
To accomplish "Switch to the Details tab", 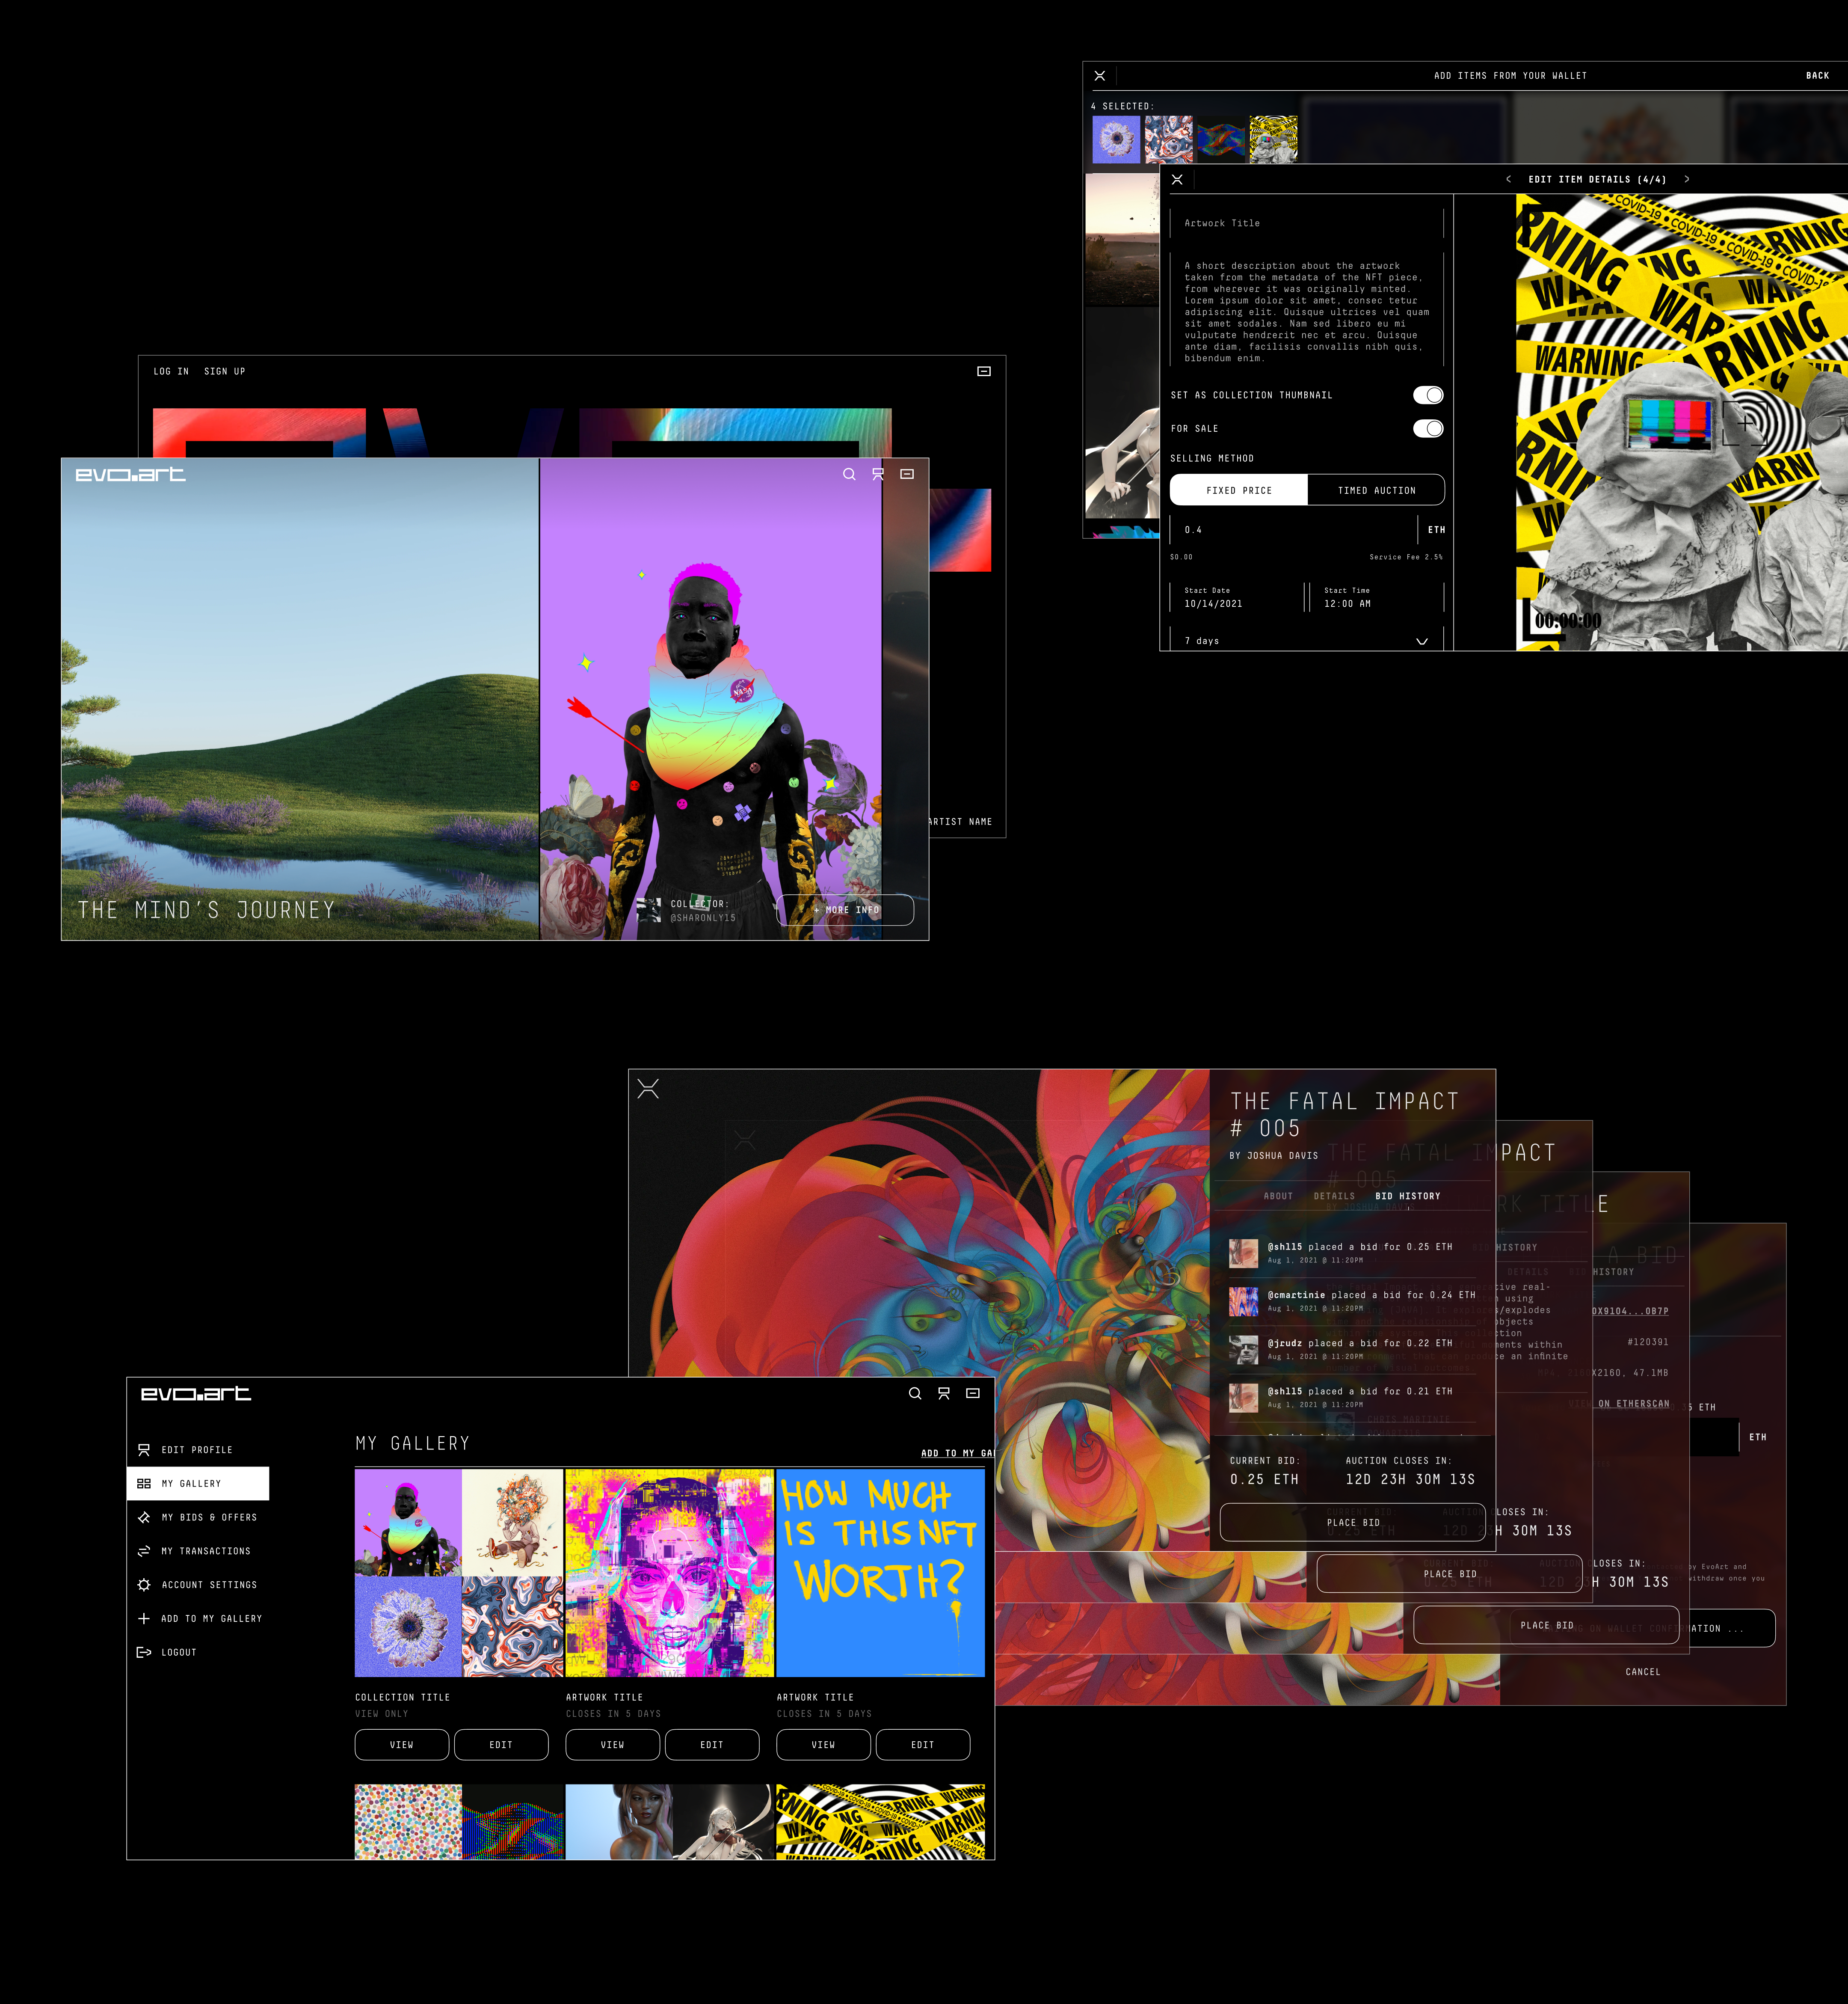I will [x=1334, y=1196].
